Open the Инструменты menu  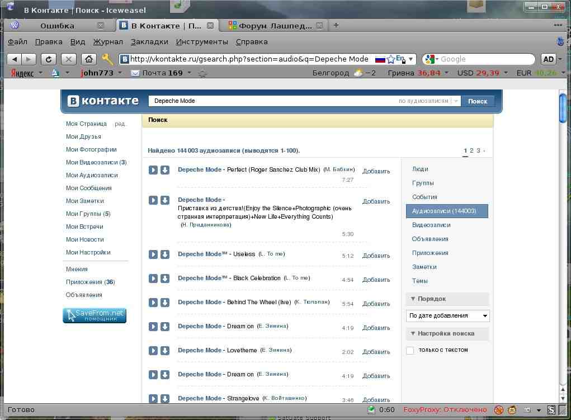pyautogui.click(x=202, y=42)
